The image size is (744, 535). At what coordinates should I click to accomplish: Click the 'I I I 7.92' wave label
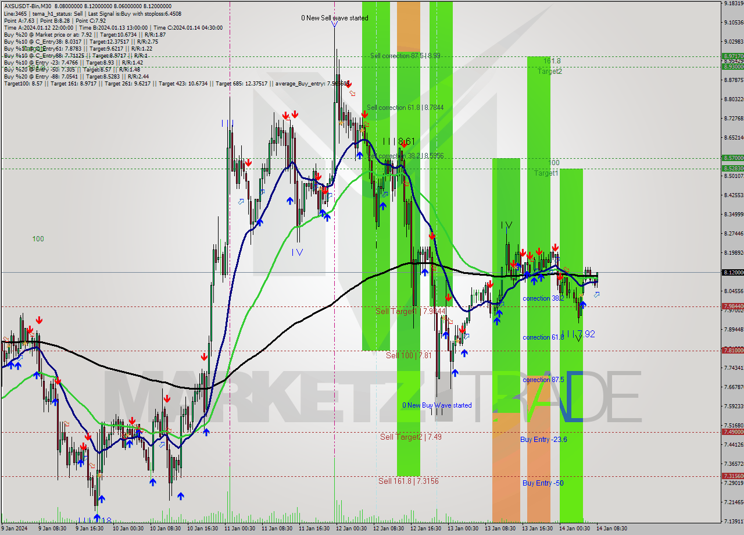tap(578, 334)
